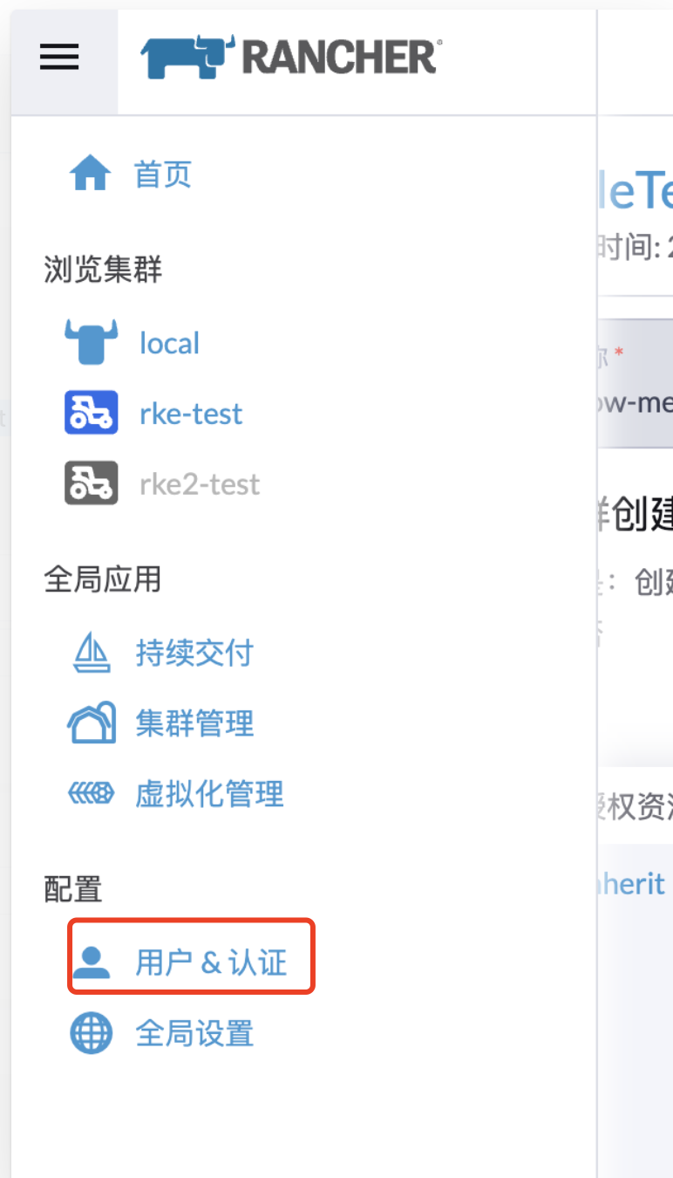Image resolution: width=673 pixels, height=1178 pixels.
Task: Open the 首页 link
Action: 163,175
